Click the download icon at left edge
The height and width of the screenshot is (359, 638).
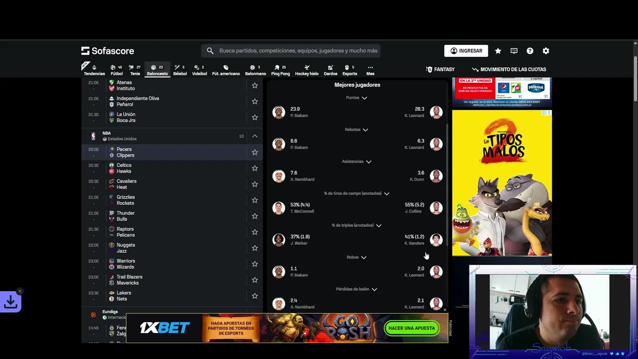click(10, 302)
